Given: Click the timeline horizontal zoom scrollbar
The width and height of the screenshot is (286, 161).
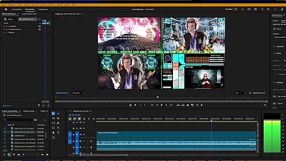Looking at the screenshot, I should 104,155.
